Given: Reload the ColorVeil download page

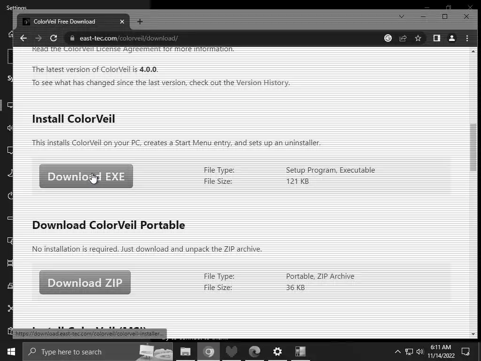Looking at the screenshot, I should pos(54,38).
